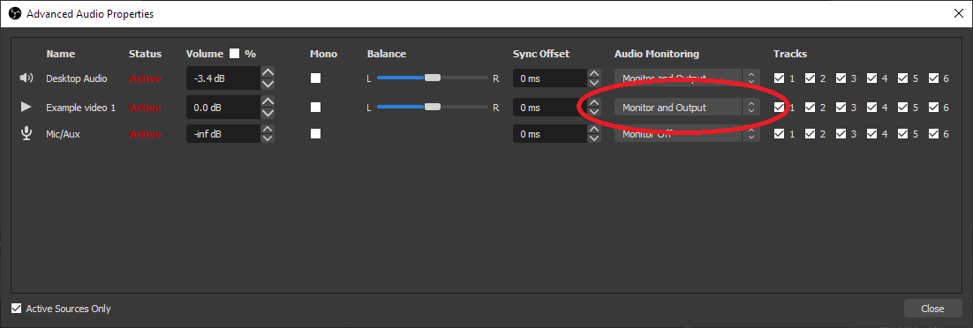Uncheck track 3 for Mic/Aux
This screenshot has width=973, height=328.
841,133
